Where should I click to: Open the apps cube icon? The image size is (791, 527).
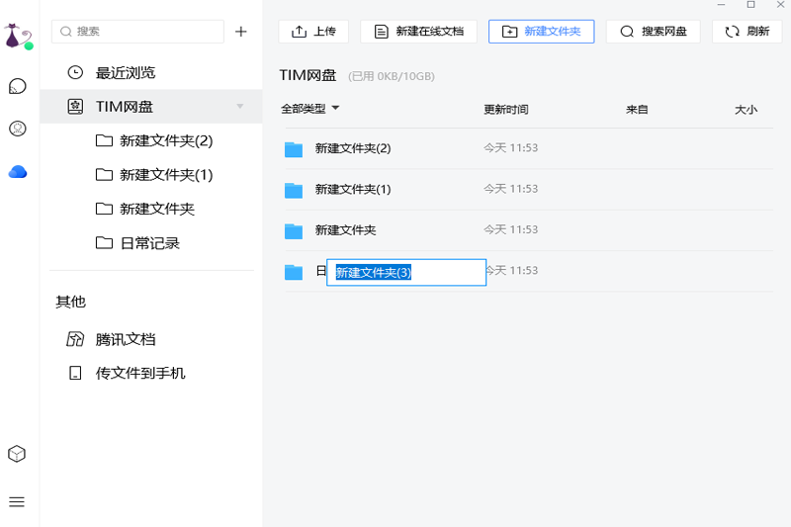[17, 454]
